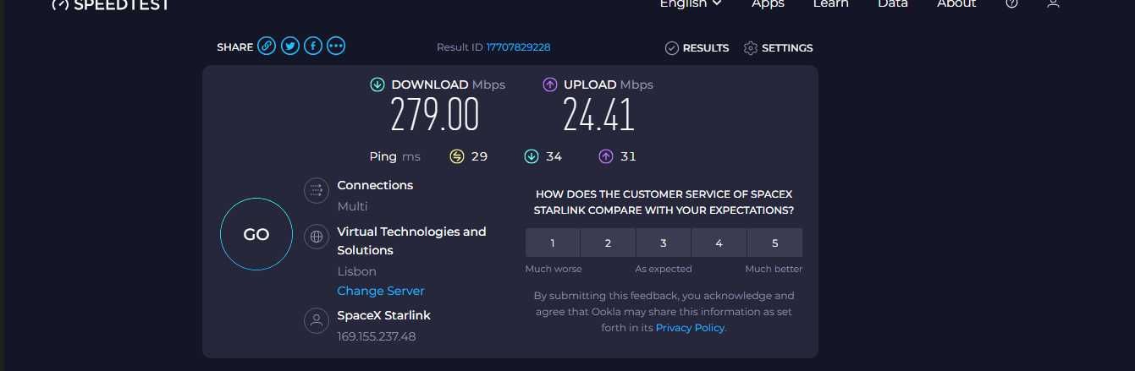
Task: Click the Connections multi-arrow icon
Action: 317,190
